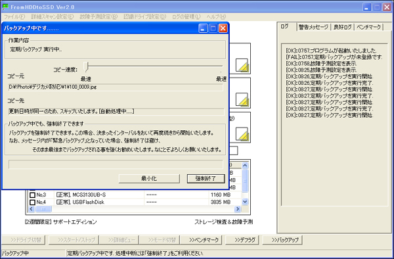
Task: Click the middle yellow triangle panel icon
Action: tap(242, 99)
